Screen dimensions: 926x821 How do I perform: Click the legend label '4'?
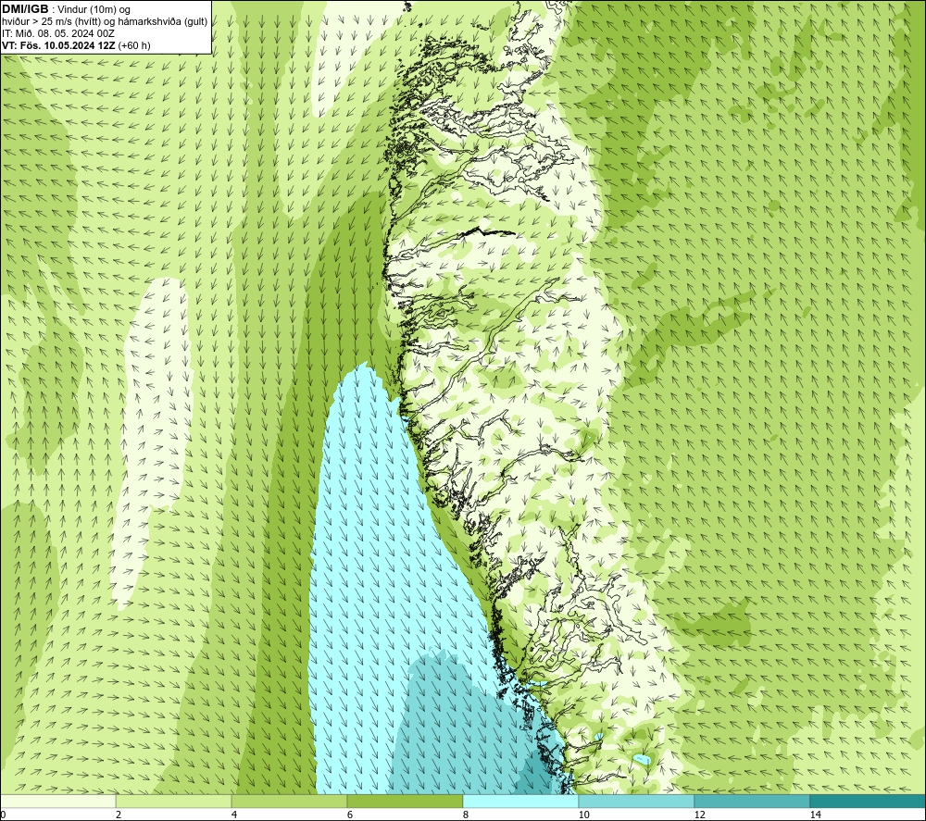(x=234, y=815)
